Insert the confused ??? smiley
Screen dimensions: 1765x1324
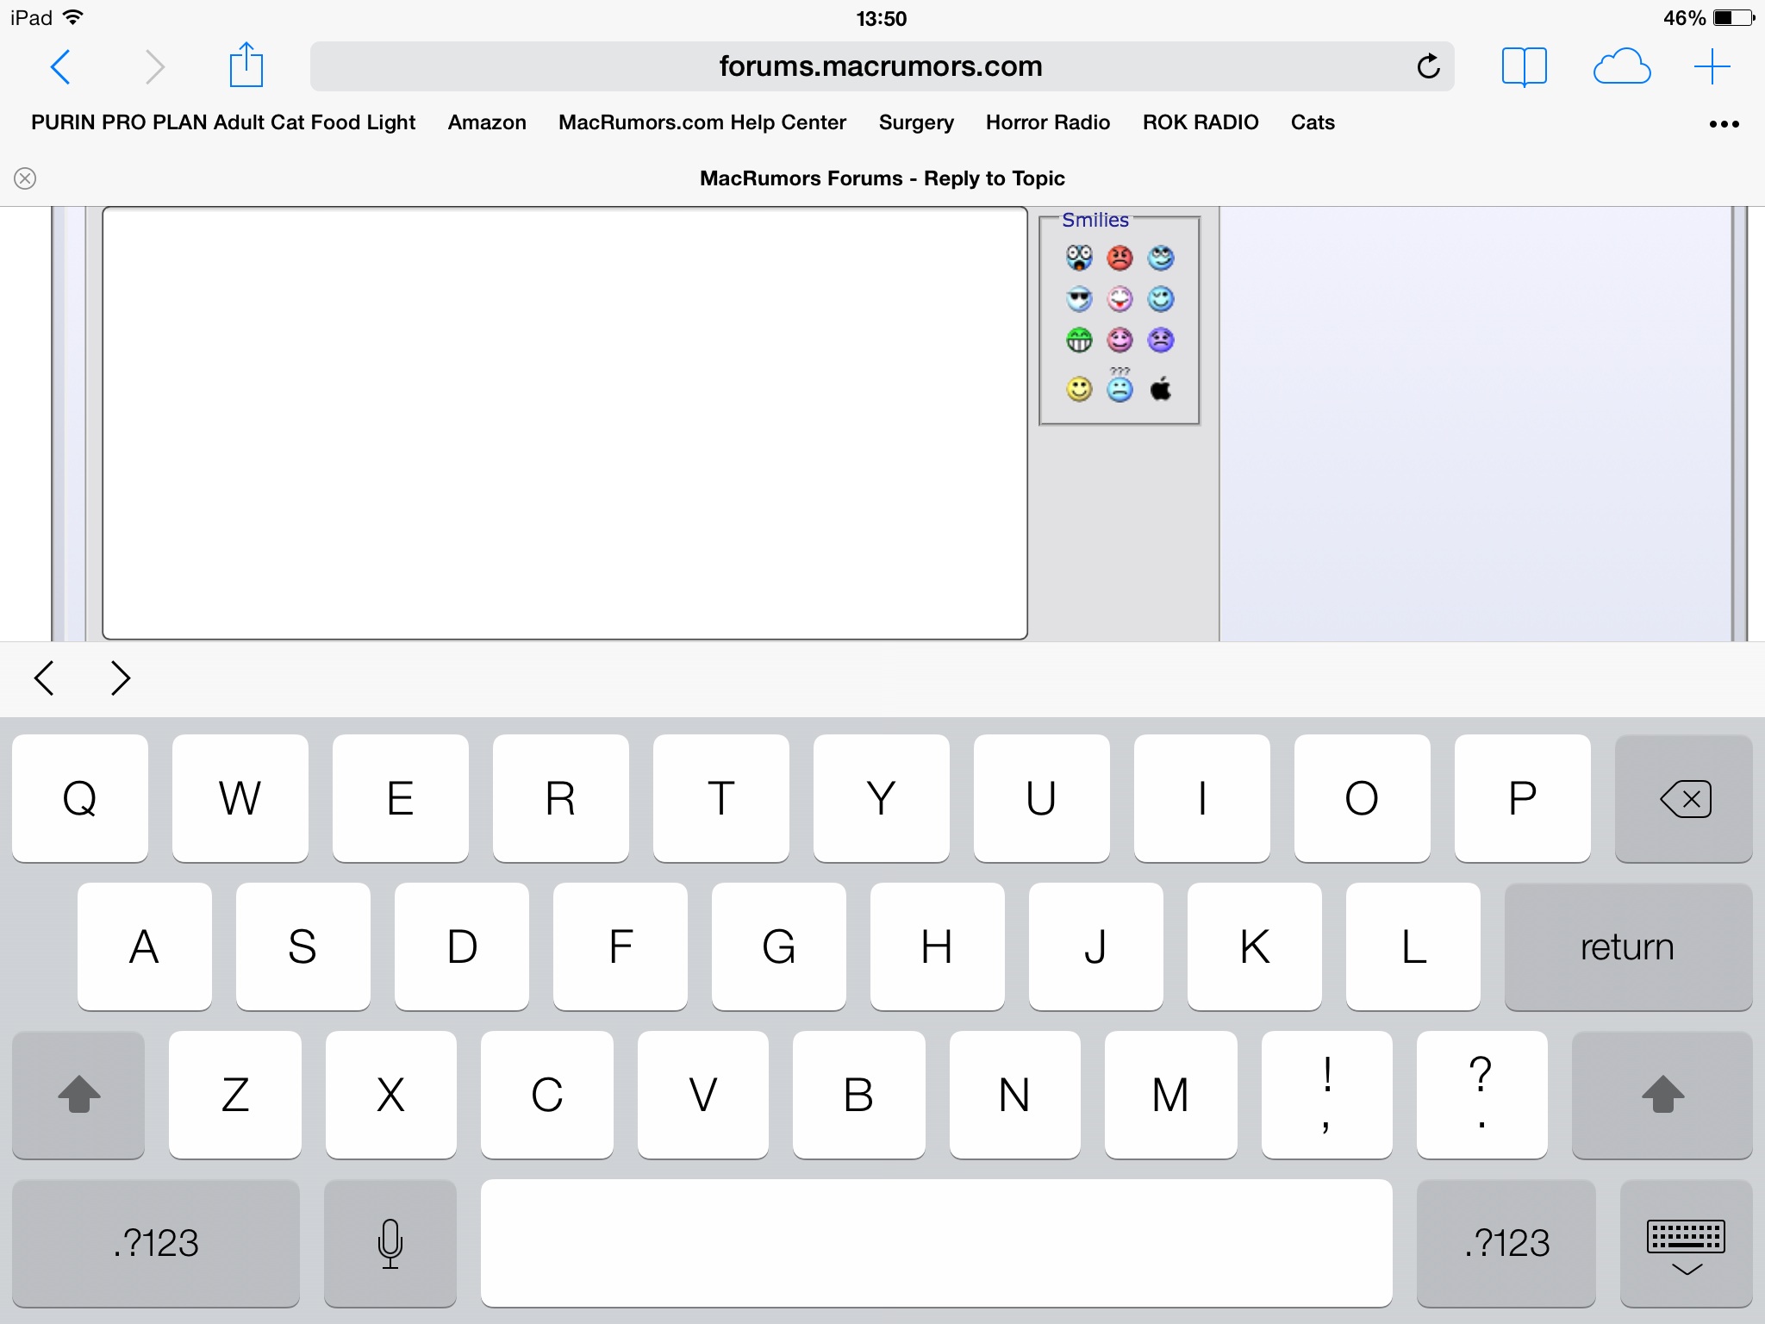[1119, 385]
